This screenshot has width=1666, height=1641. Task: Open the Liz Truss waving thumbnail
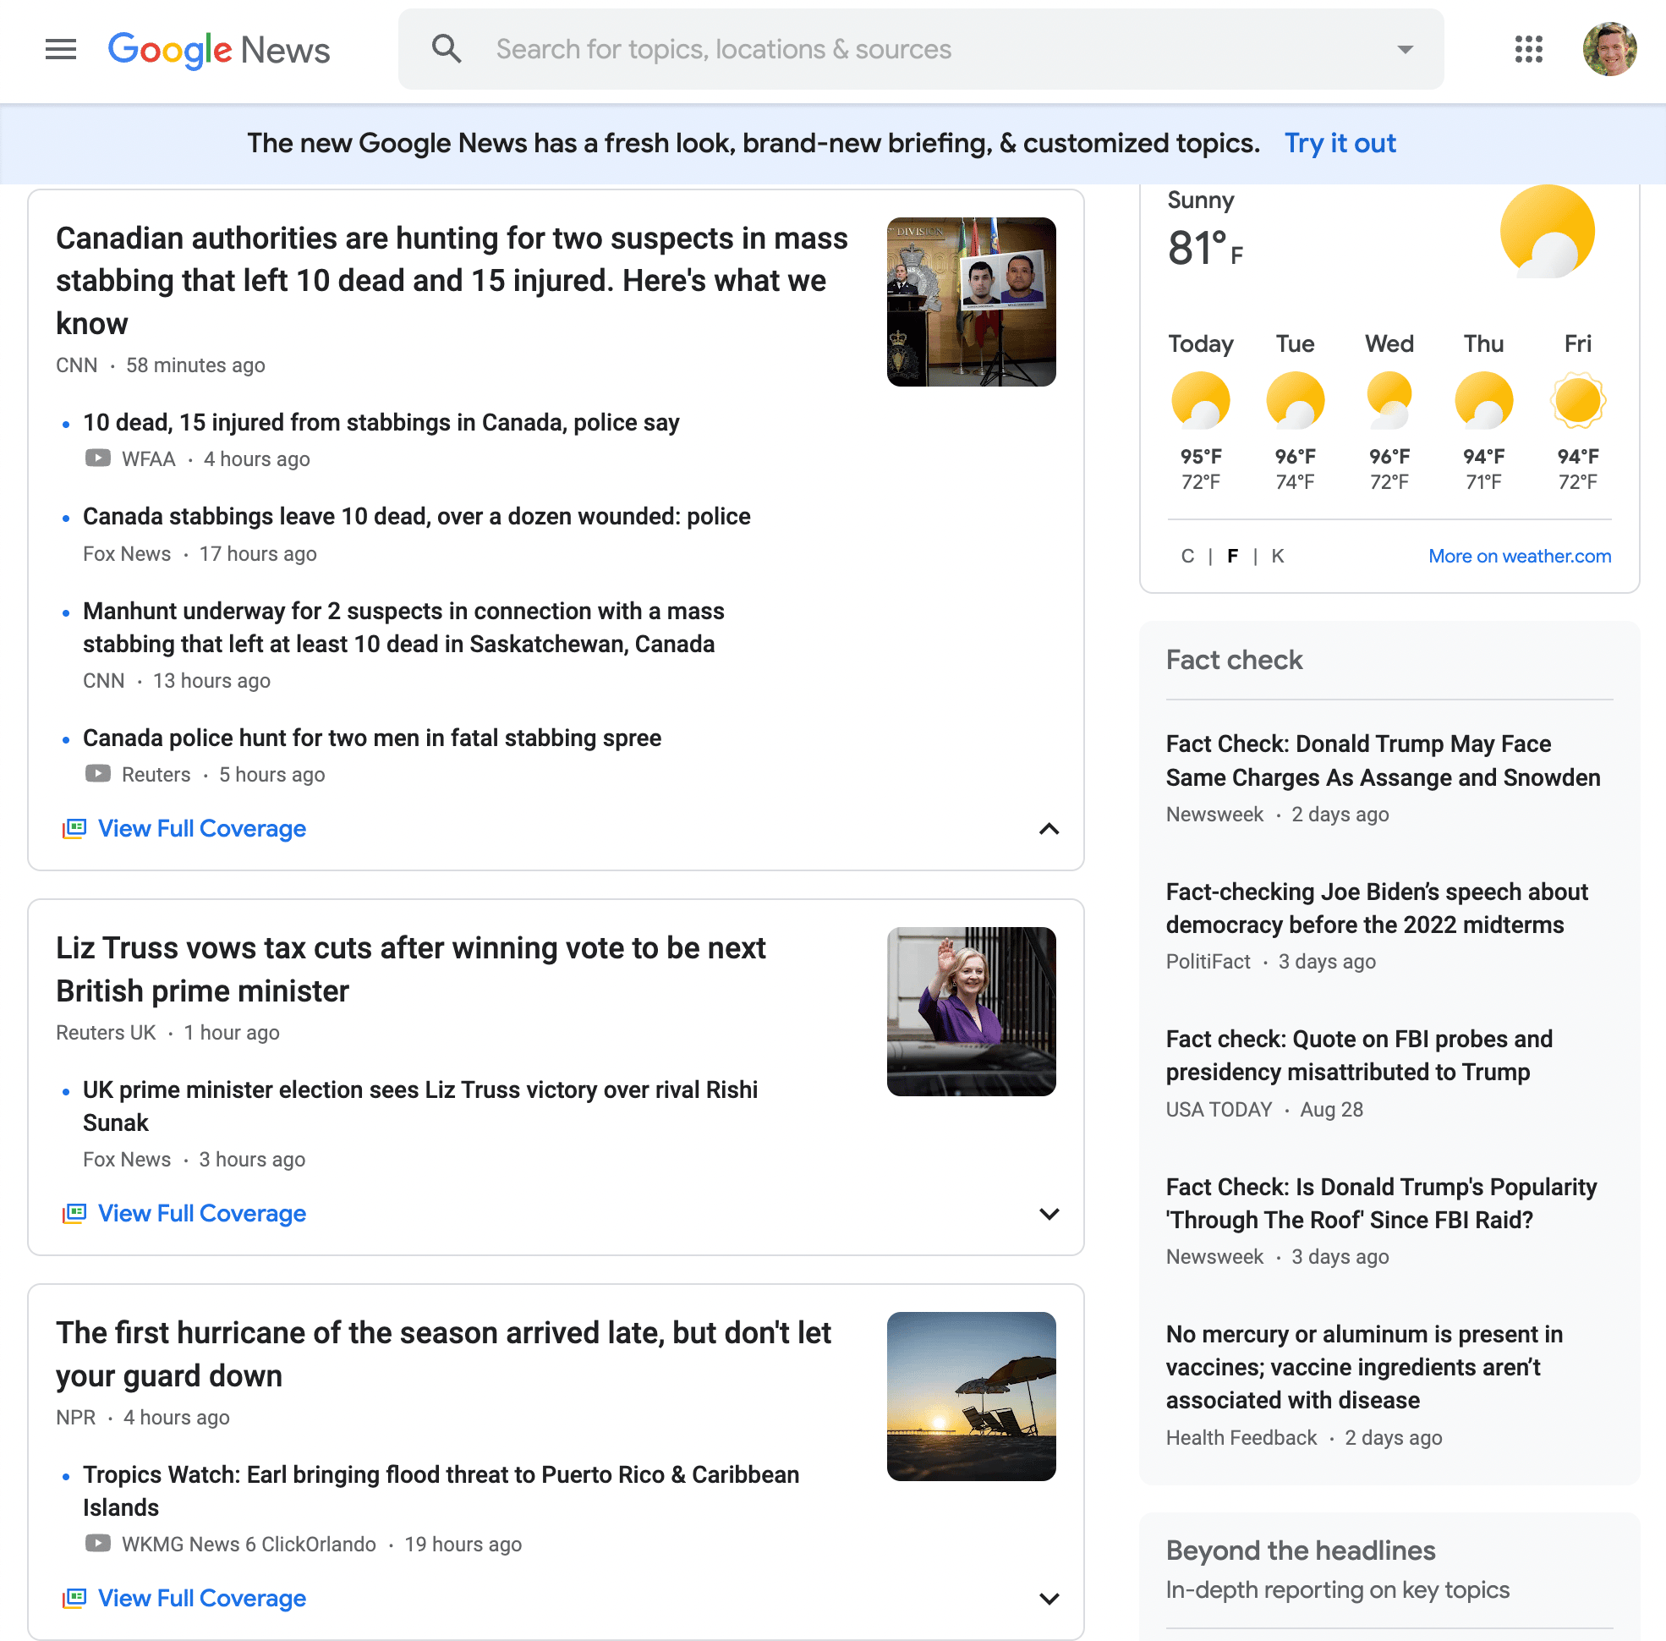pyautogui.click(x=971, y=1012)
